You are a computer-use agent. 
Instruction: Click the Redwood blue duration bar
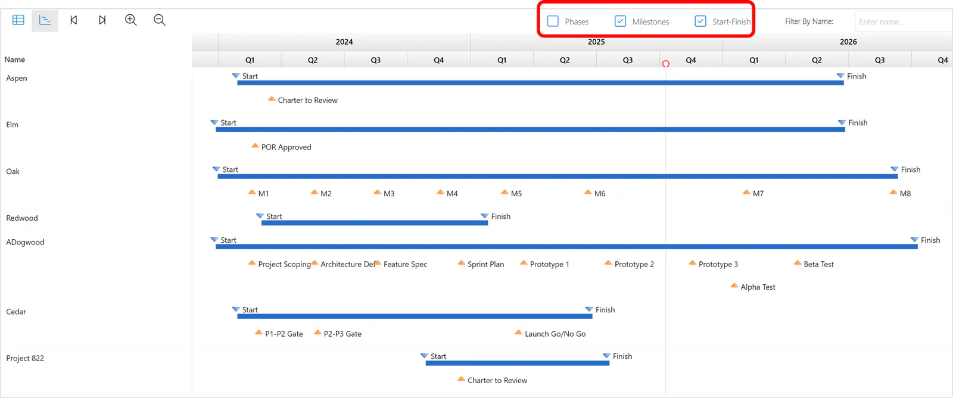[x=375, y=223]
